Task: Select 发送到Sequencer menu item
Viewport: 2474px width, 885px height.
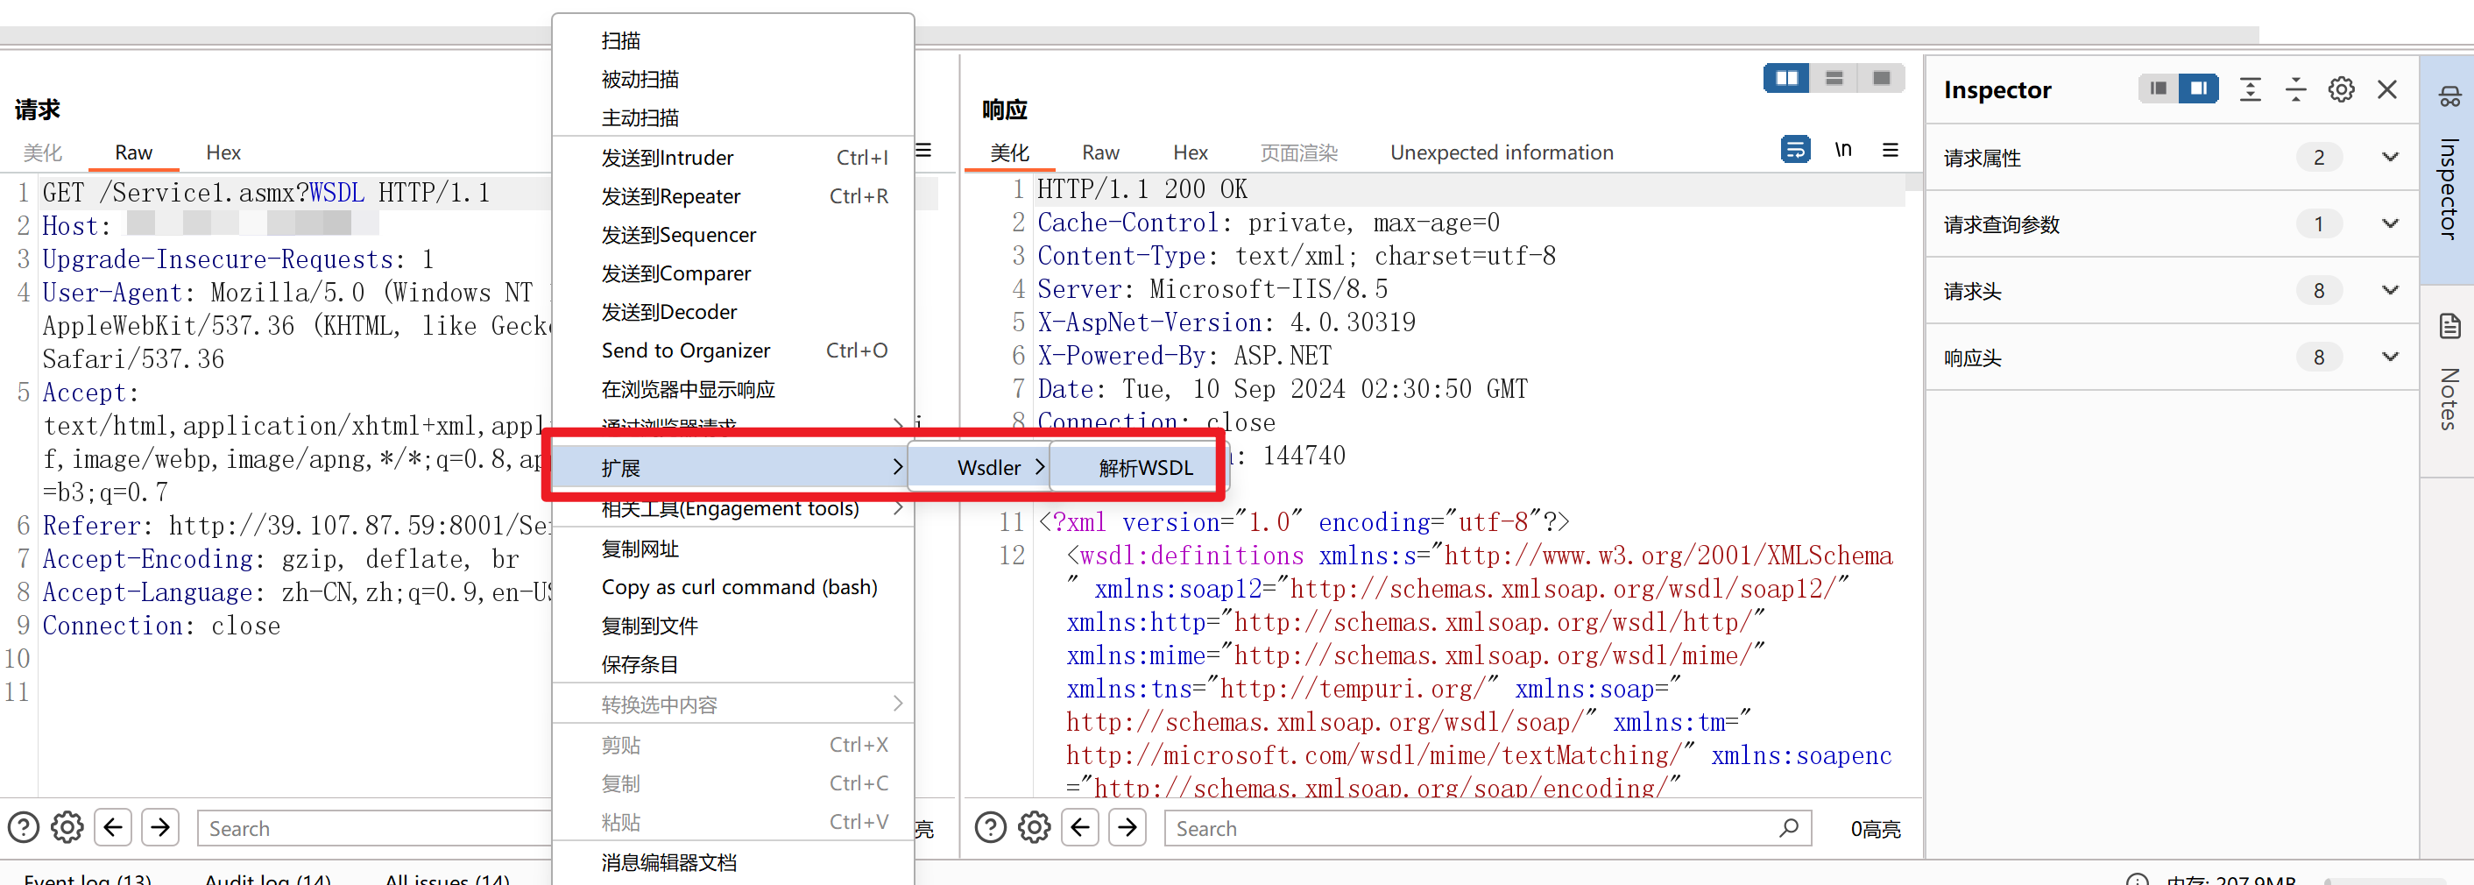Action: coord(732,235)
